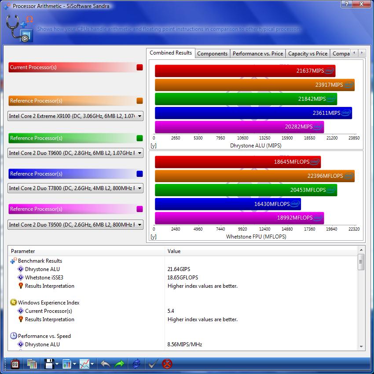Click the red 21637MIPS bar
This screenshot has width=374, height=374.
point(245,71)
